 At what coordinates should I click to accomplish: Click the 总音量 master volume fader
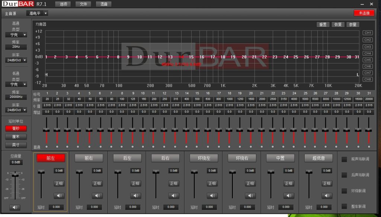15,175
